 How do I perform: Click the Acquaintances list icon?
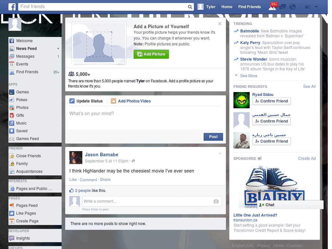point(12,172)
